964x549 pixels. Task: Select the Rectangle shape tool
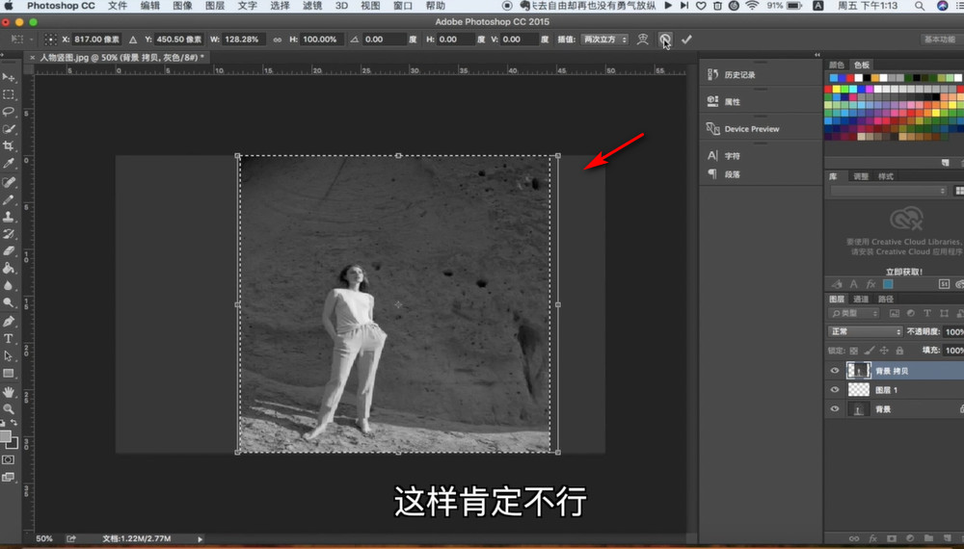coord(9,373)
